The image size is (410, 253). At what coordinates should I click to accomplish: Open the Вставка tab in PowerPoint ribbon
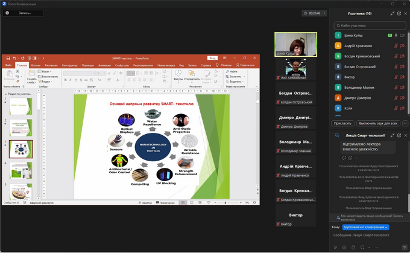pyautogui.click(x=36, y=65)
